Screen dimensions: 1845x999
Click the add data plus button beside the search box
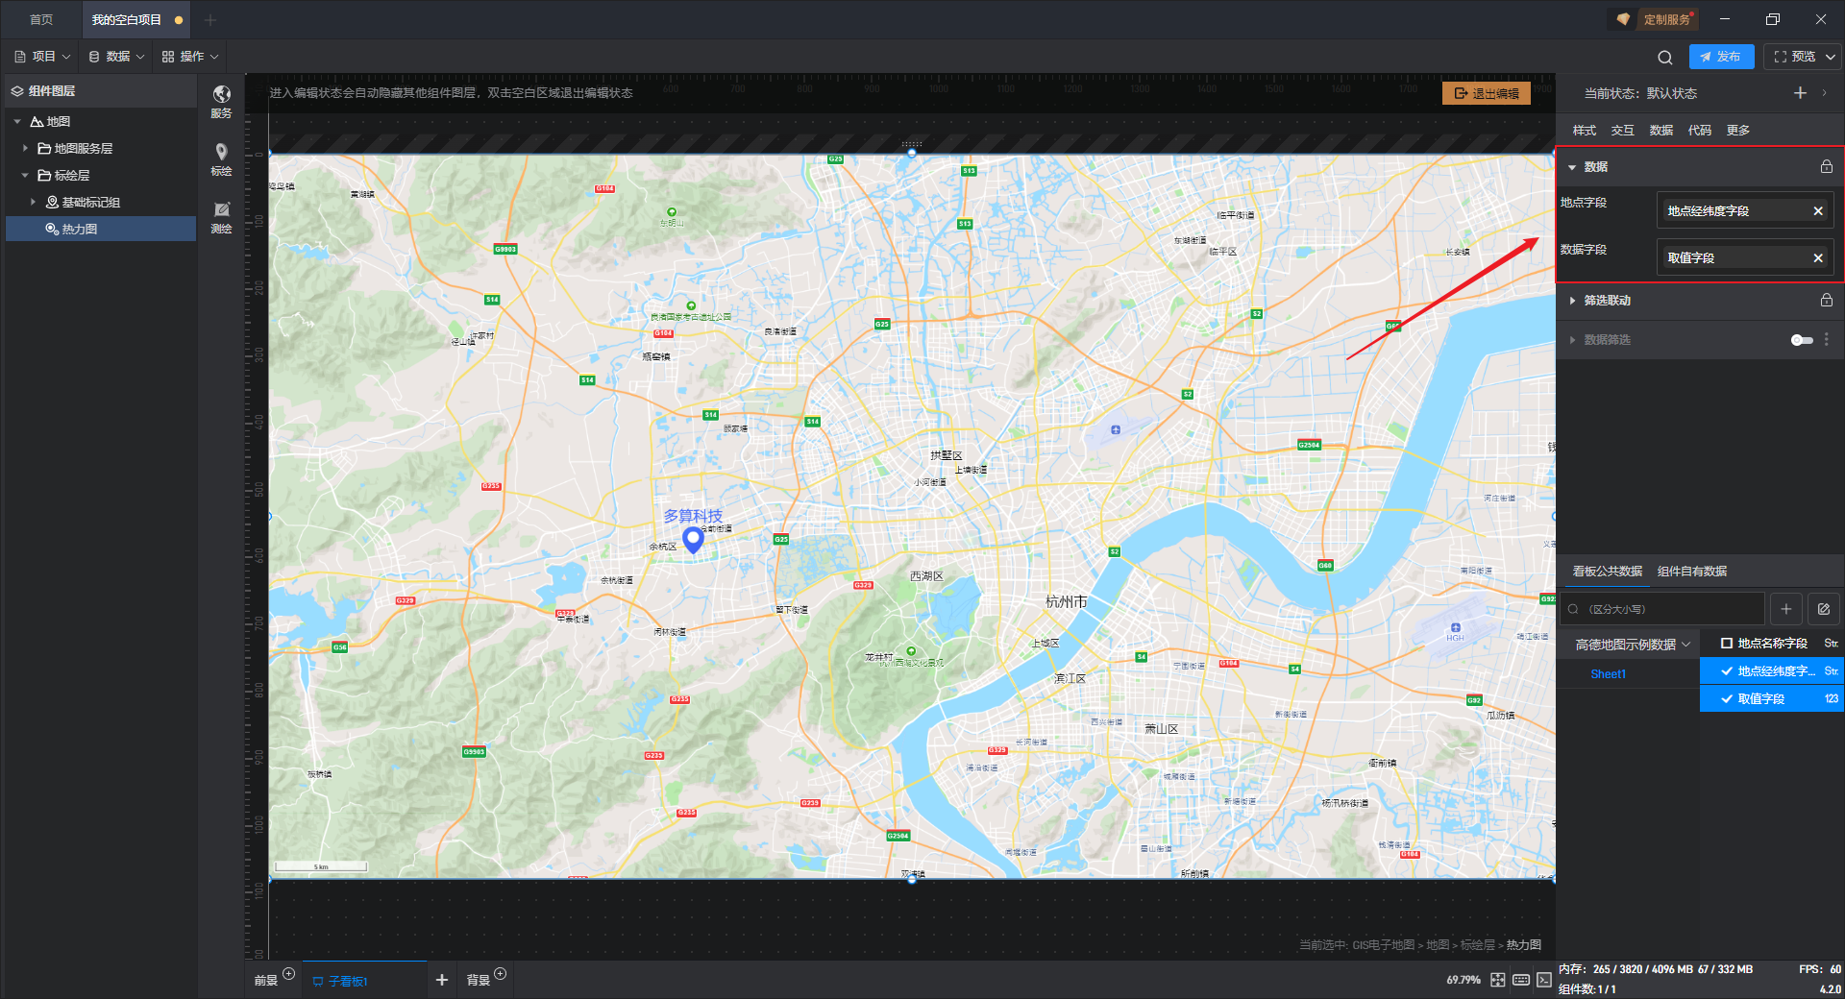tap(1786, 609)
